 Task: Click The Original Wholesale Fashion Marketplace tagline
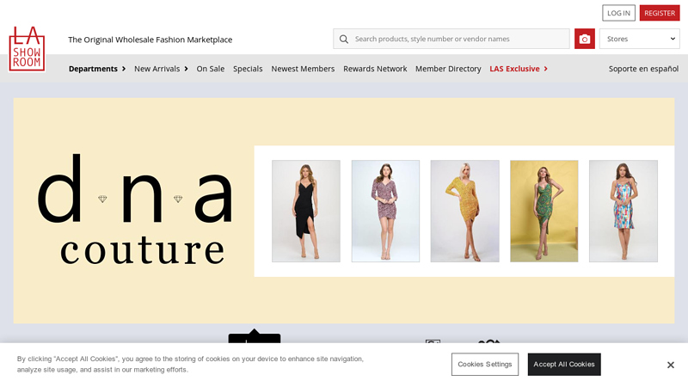pyautogui.click(x=150, y=40)
